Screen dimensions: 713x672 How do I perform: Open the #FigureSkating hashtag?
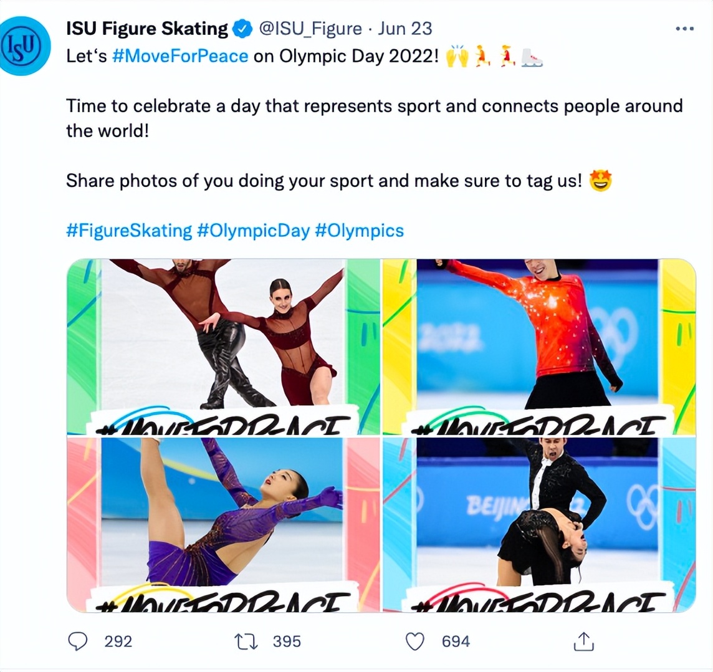129,231
